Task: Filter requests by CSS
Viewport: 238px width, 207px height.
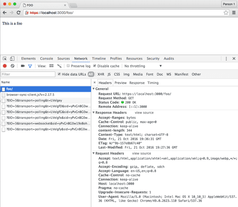Action: [x=117, y=74]
